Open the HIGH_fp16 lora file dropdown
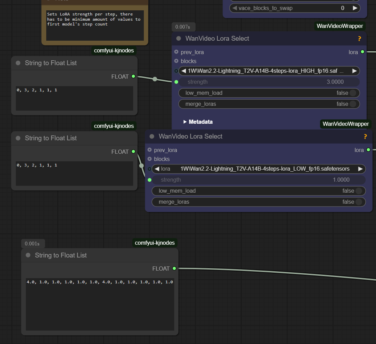Image resolution: width=376 pixels, height=344 pixels. point(269,71)
